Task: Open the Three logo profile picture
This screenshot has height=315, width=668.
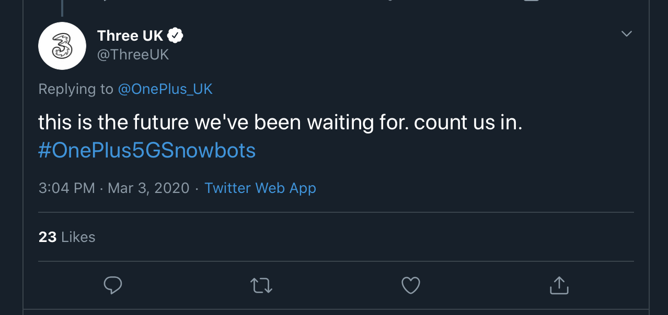Action: click(x=62, y=46)
